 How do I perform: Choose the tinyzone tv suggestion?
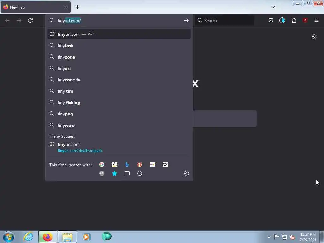119,80
